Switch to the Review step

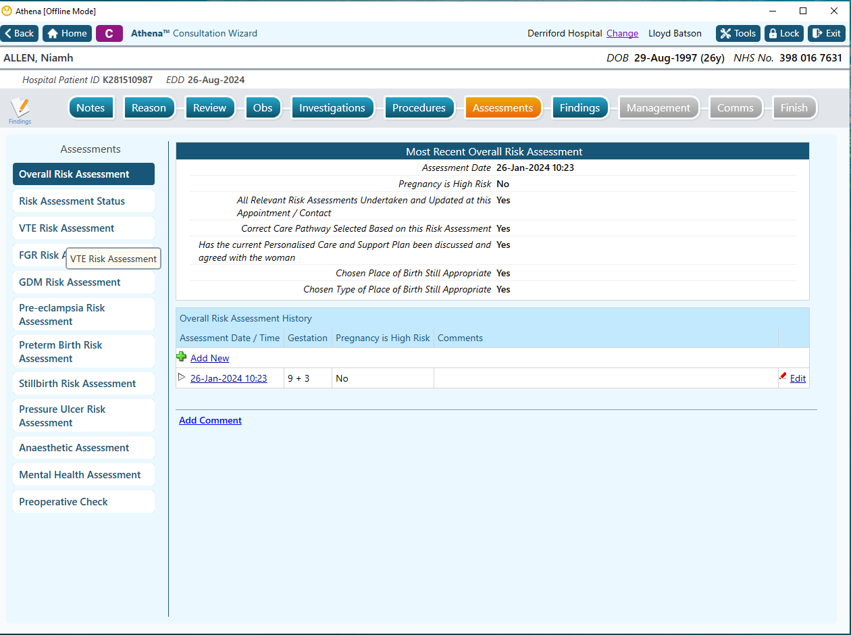tap(210, 107)
